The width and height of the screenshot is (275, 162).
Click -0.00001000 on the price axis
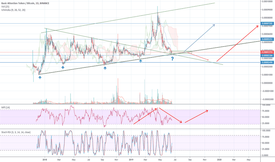pos(267,91)
